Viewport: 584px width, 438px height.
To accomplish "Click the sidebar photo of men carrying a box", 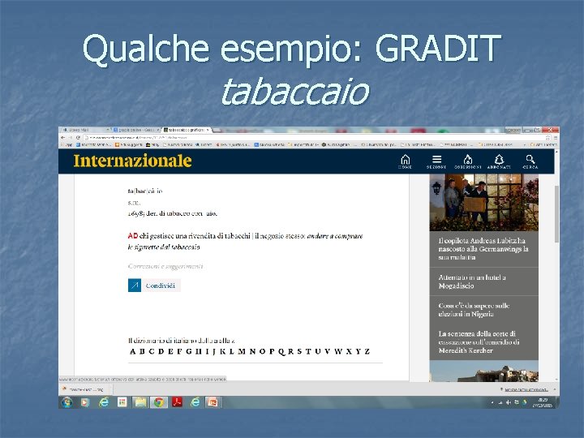I will pyautogui.click(x=483, y=202).
